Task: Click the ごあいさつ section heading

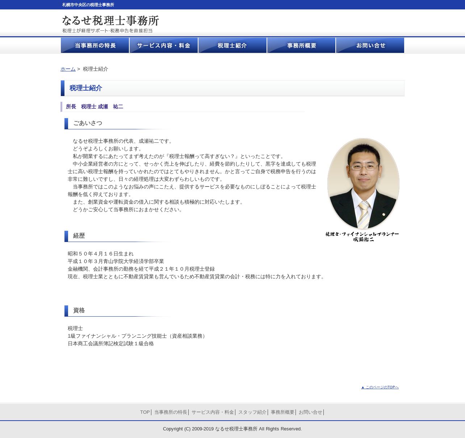Action: click(x=88, y=123)
